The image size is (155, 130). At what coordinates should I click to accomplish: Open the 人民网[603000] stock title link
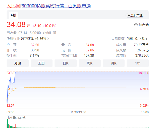coord(48,6)
